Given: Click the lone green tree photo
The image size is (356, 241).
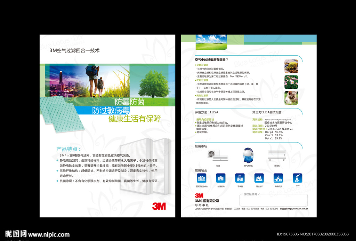Looking at the screenshot, I should tap(154, 84).
